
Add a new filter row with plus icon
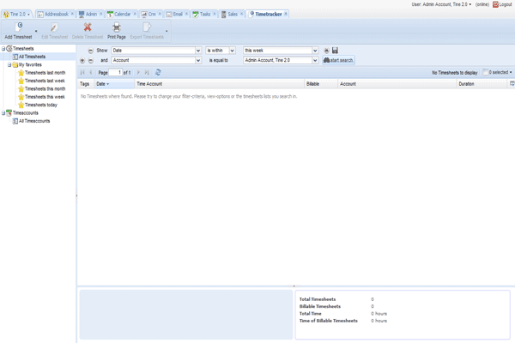(x=82, y=61)
